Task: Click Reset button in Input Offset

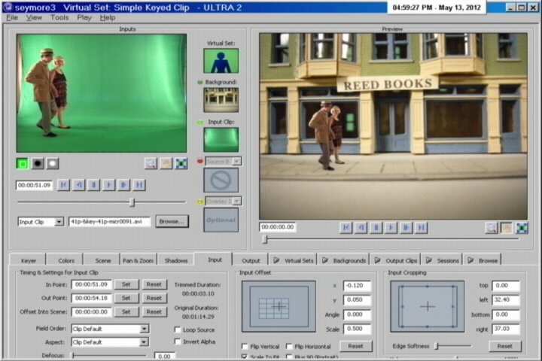Action: [355, 346]
